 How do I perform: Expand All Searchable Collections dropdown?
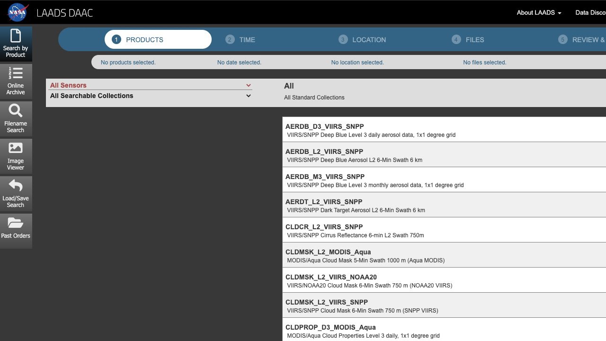click(150, 96)
